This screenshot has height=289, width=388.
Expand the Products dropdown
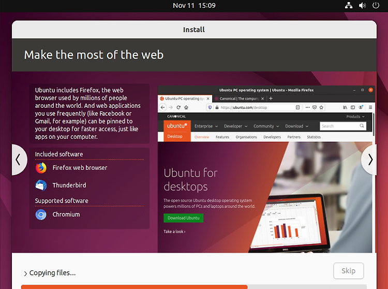tap(355, 117)
